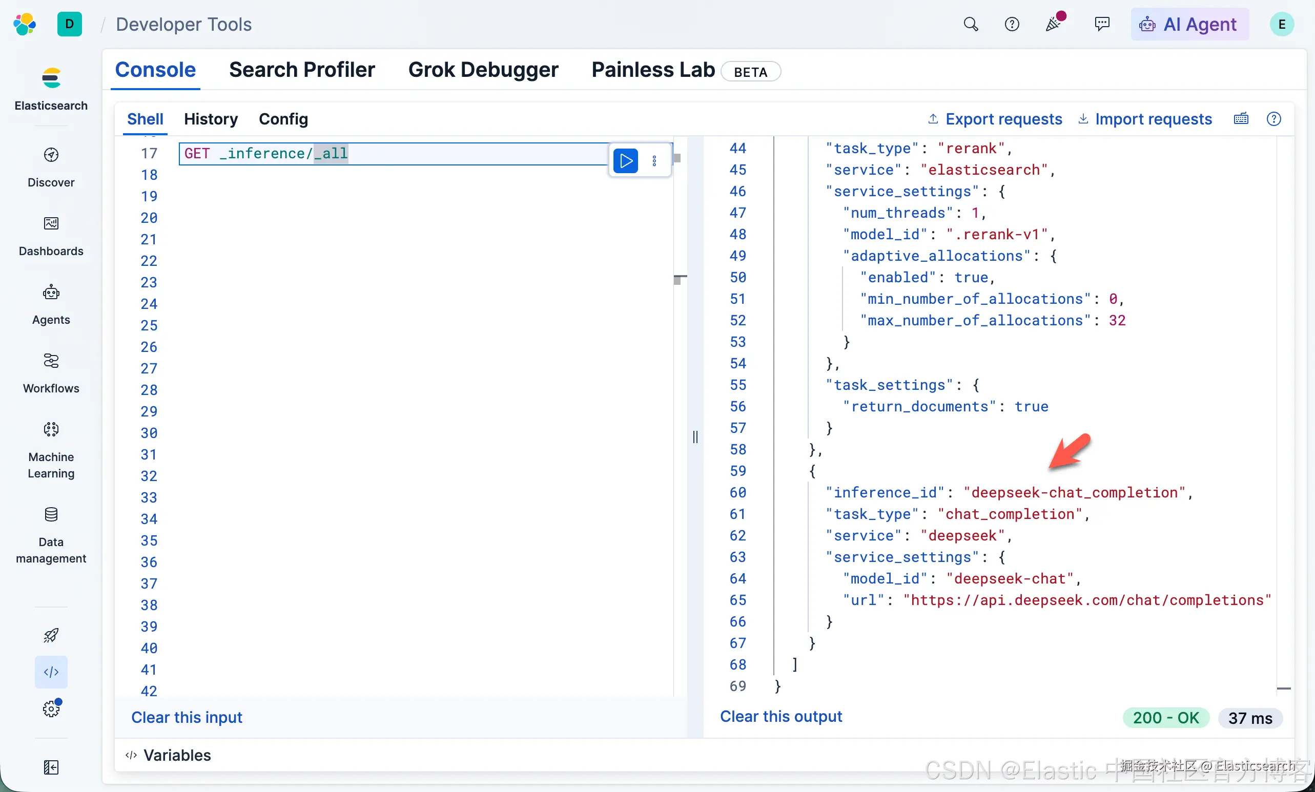1315x792 pixels.
Task: Click the 37 ms response time badge
Action: [1250, 718]
